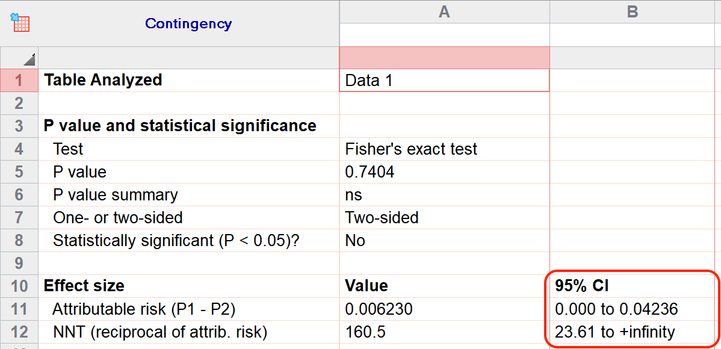Click the Statistically significant No cell
721x349 pixels.
pyautogui.click(x=444, y=240)
